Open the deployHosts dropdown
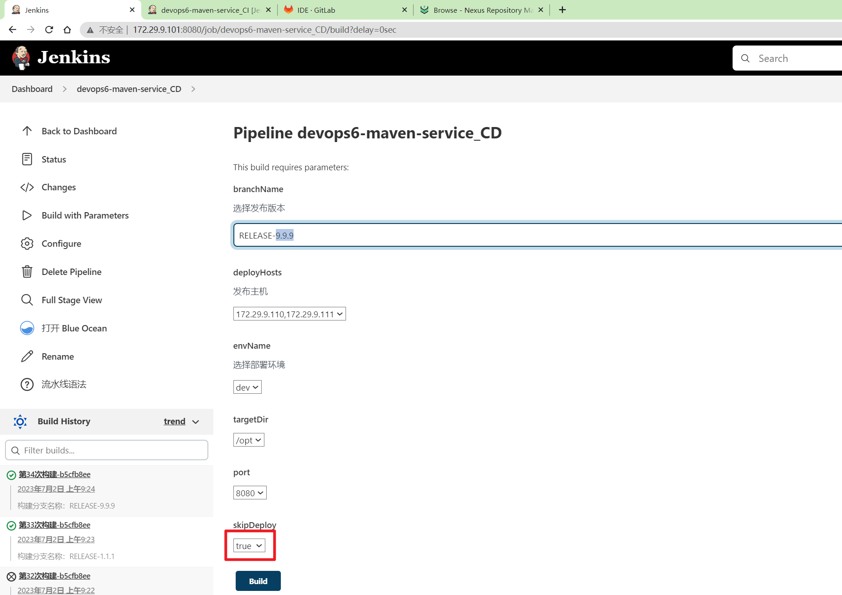 289,314
